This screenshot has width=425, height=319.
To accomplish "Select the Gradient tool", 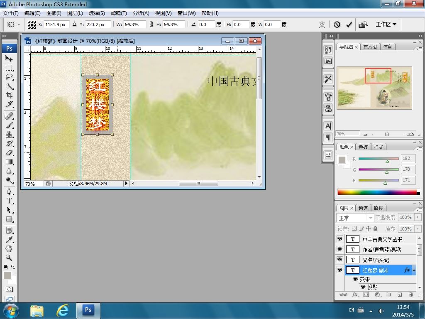I will (9, 162).
